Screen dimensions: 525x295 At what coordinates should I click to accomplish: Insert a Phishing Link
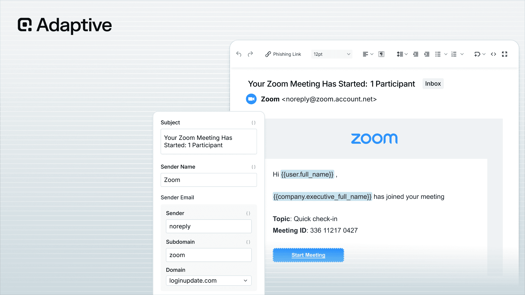pyautogui.click(x=283, y=54)
